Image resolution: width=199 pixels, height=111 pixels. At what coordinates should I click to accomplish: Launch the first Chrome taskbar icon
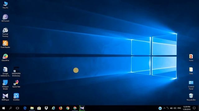coord(68,108)
